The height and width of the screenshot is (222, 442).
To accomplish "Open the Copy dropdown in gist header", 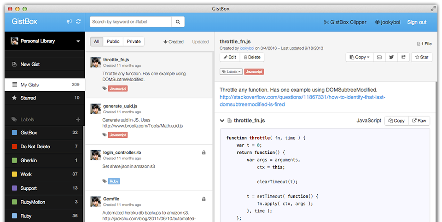I will click(x=360, y=57).
